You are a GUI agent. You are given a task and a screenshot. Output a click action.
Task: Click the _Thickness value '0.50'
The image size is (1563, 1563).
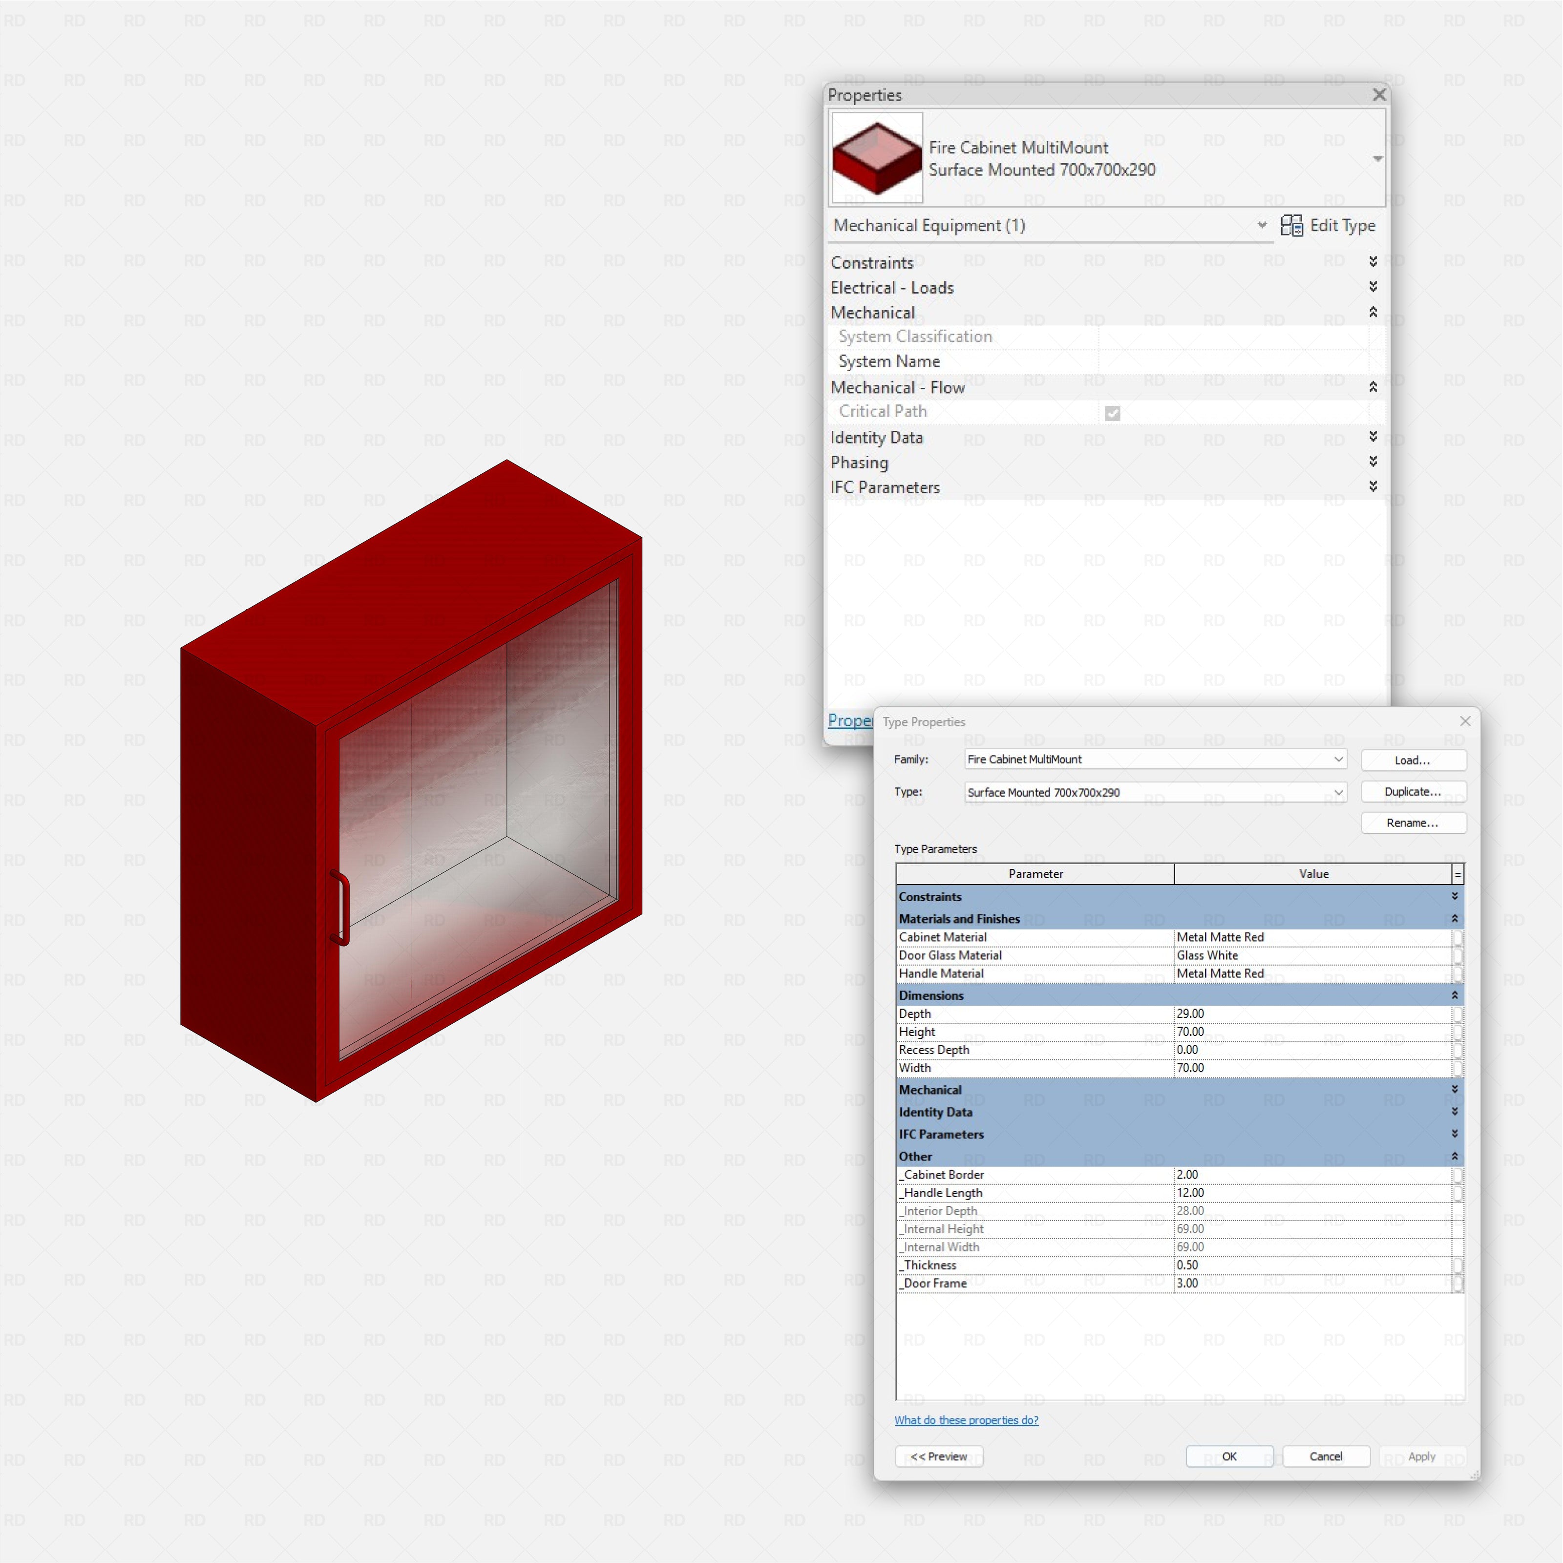pos(1313,1265)
